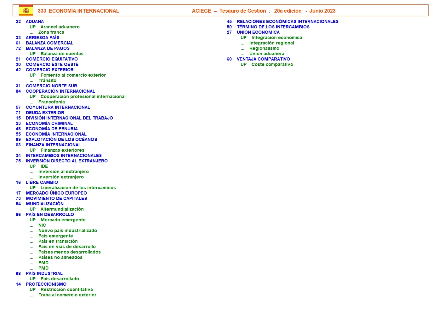Click the DEUDA EXTERIOR entry
Image resolution: width=444 pixels, height=309 pixels.
[45, 113]
